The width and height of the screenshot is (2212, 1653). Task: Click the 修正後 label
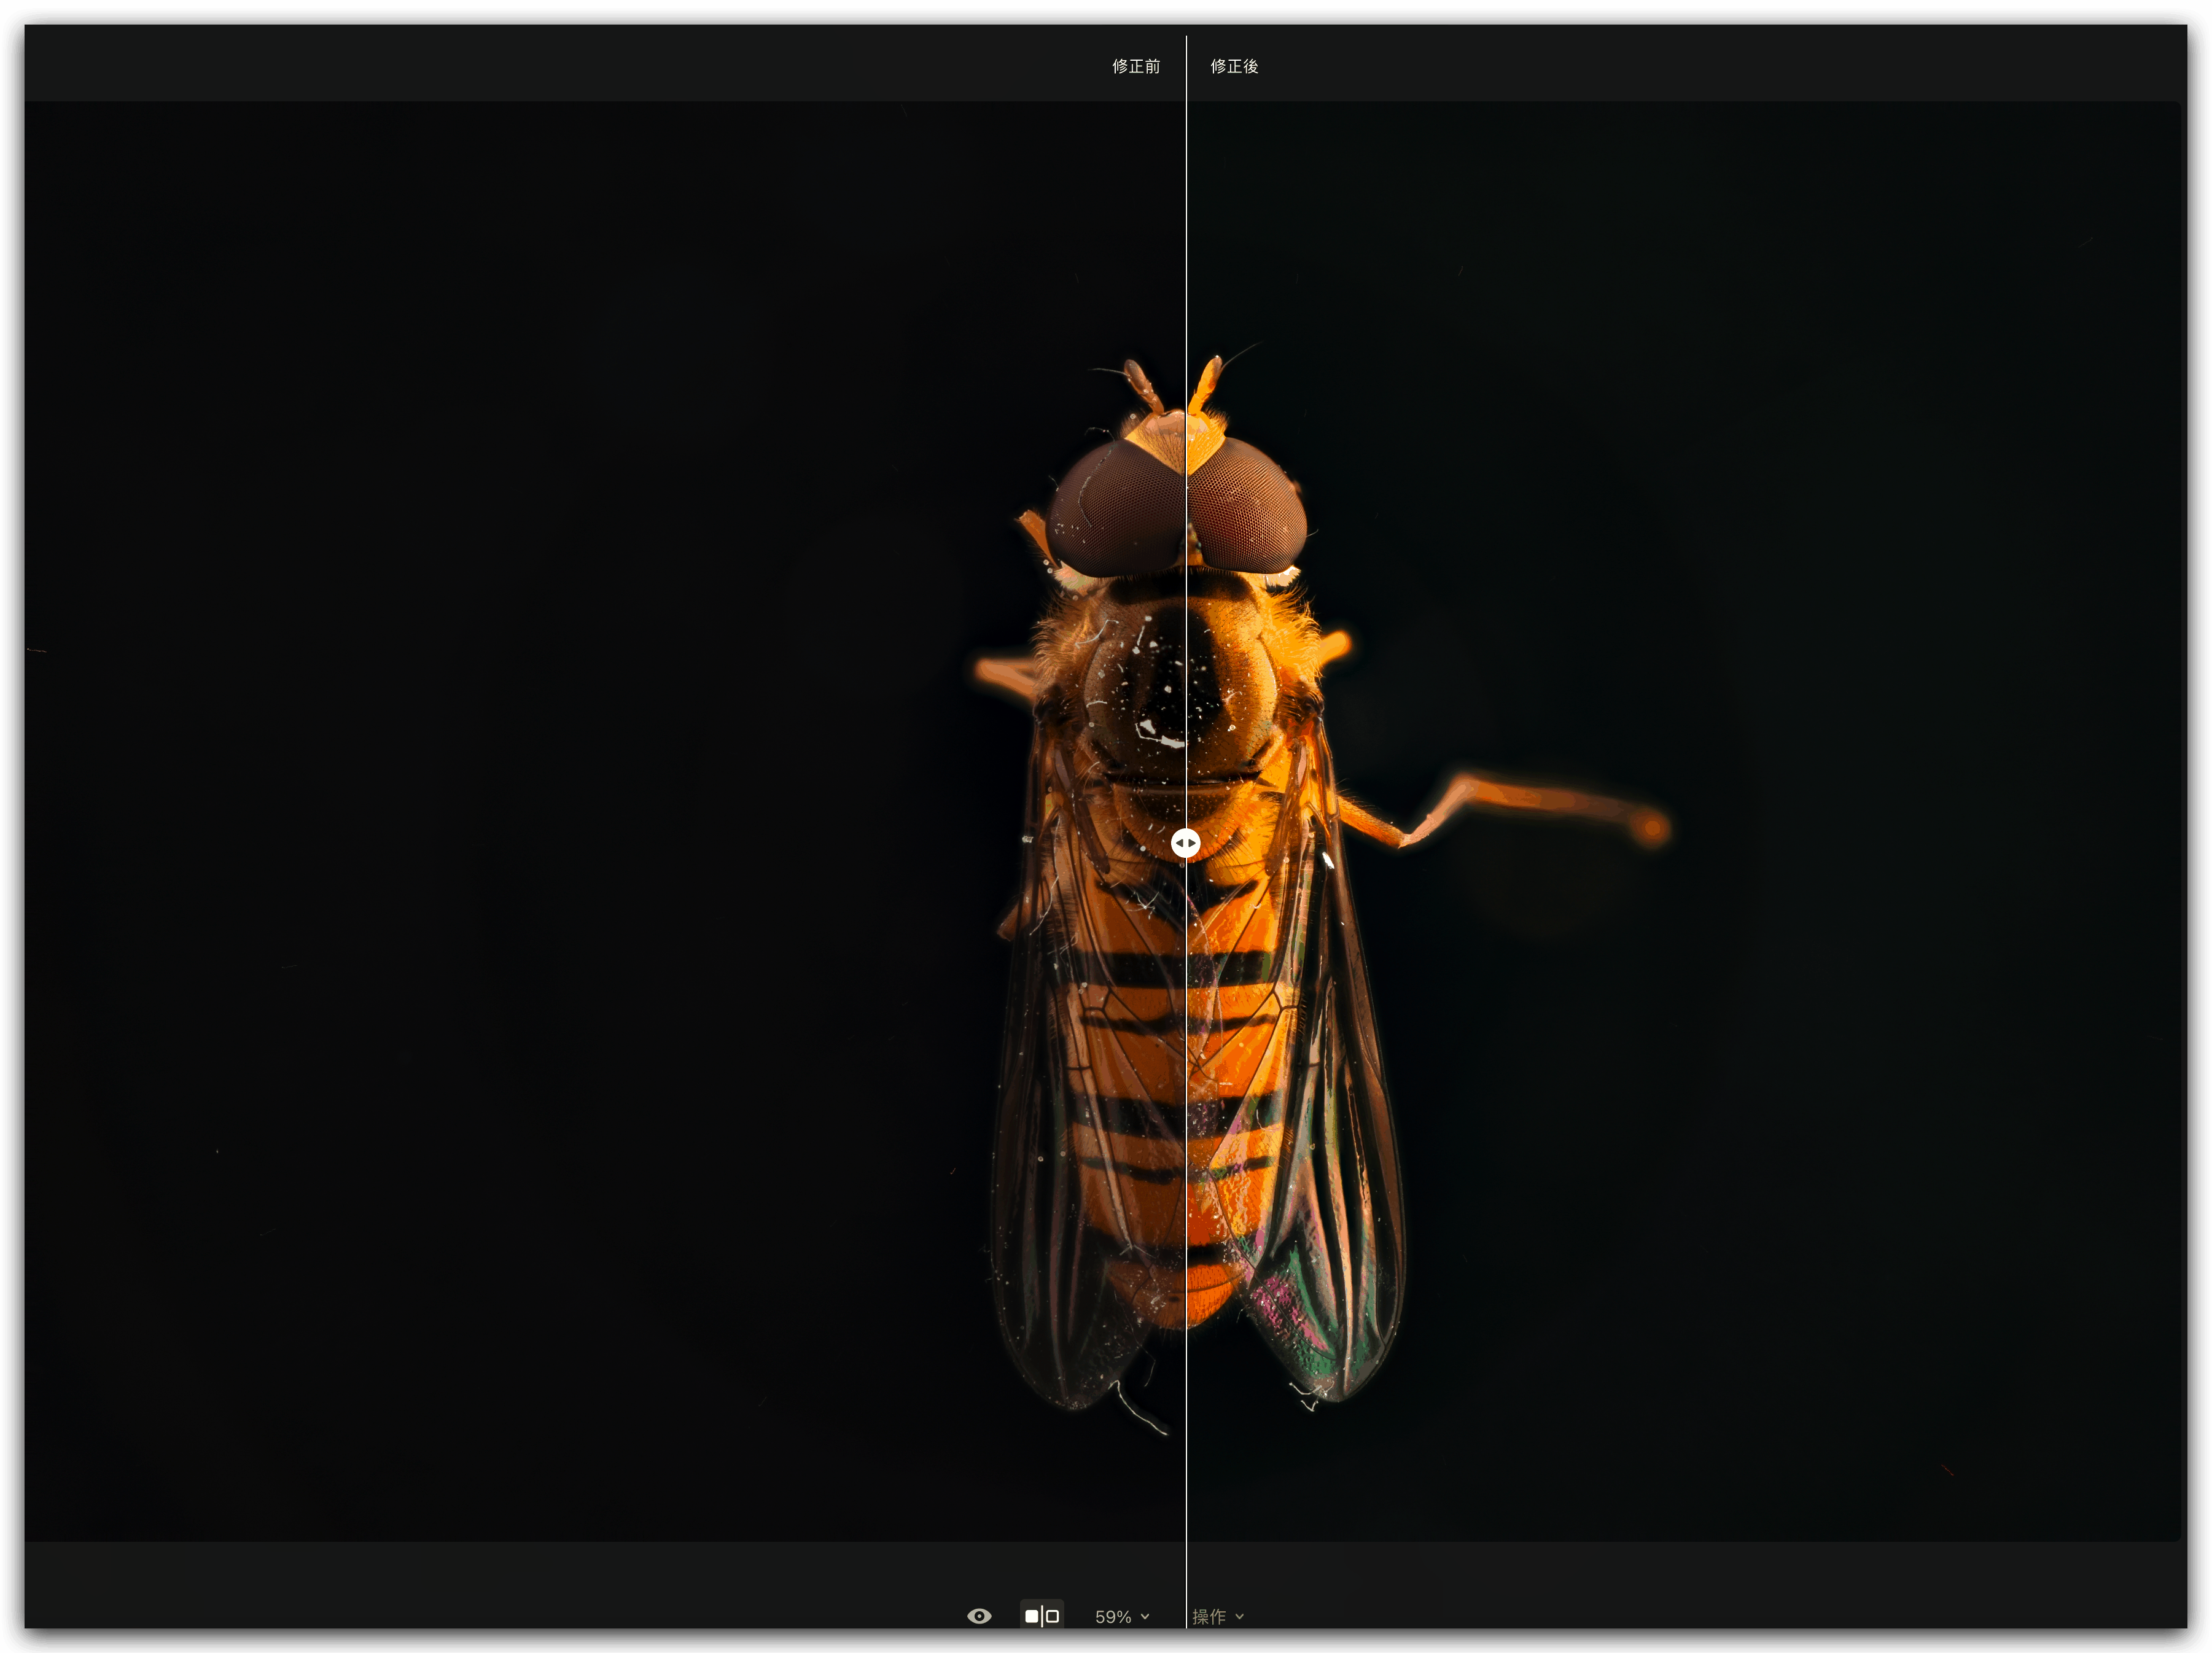coord(1234,66)
